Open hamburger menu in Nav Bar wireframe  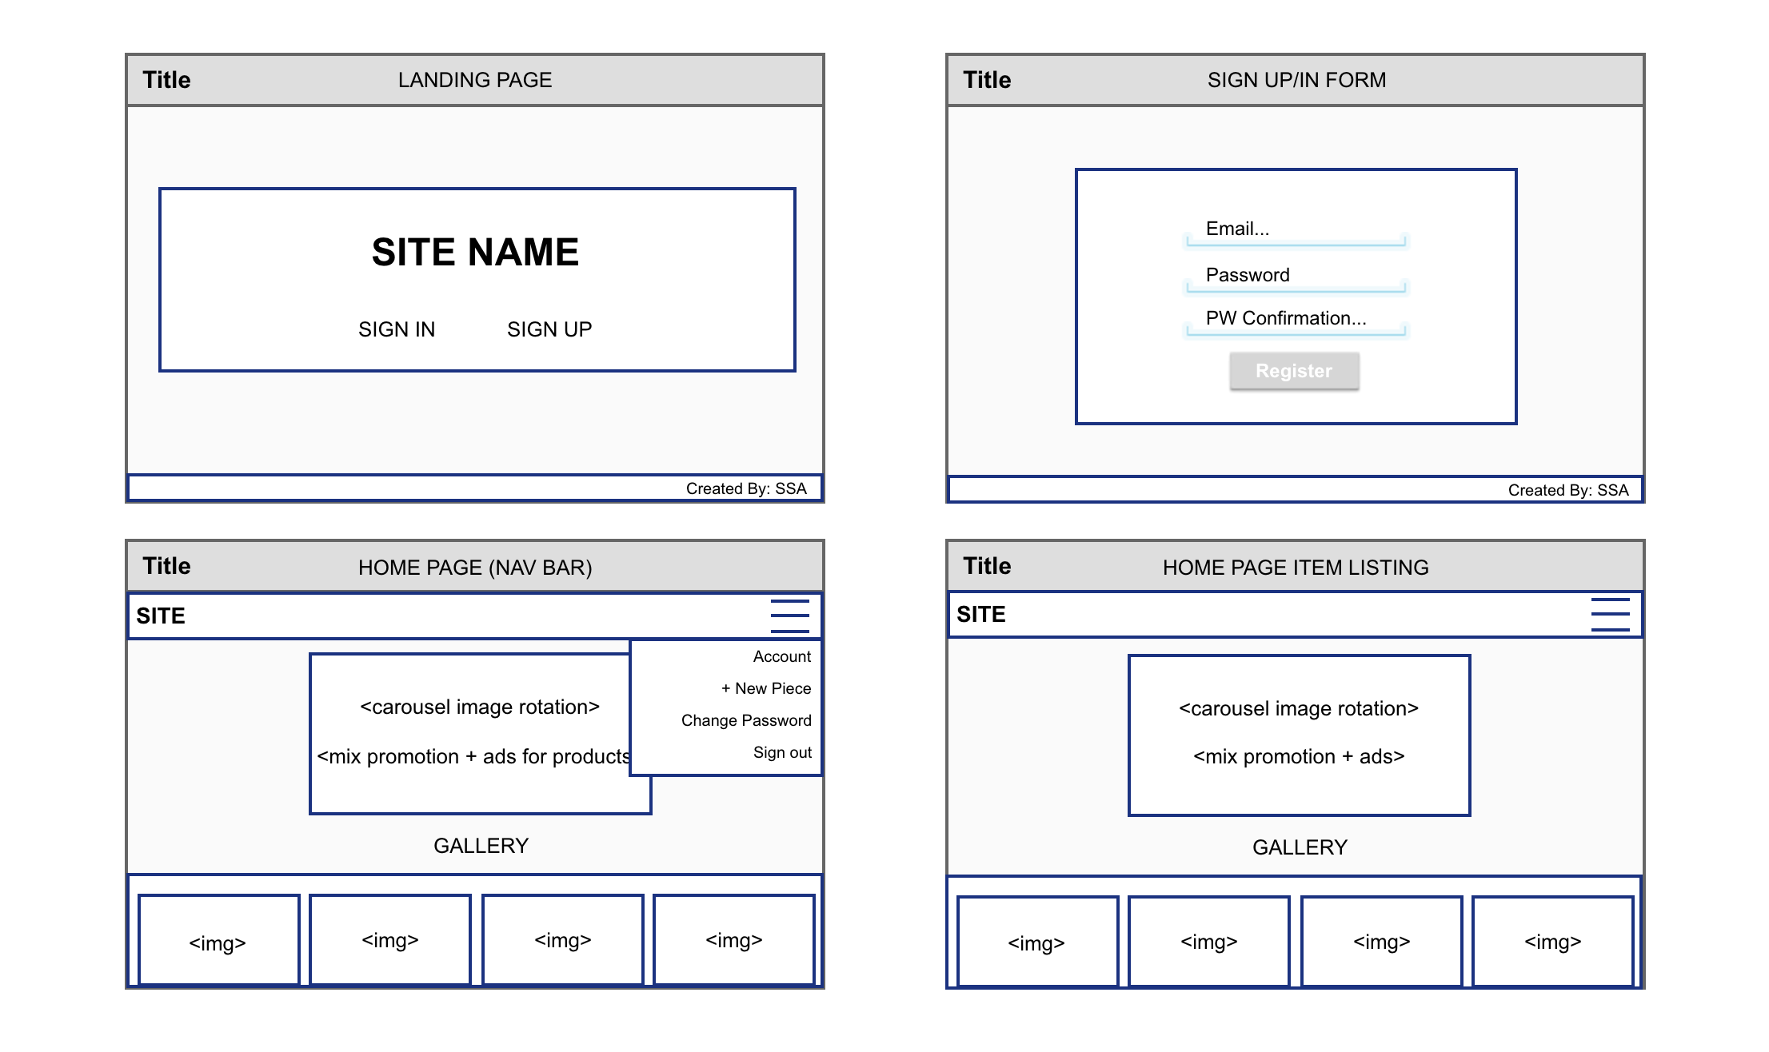click(789, 616)
